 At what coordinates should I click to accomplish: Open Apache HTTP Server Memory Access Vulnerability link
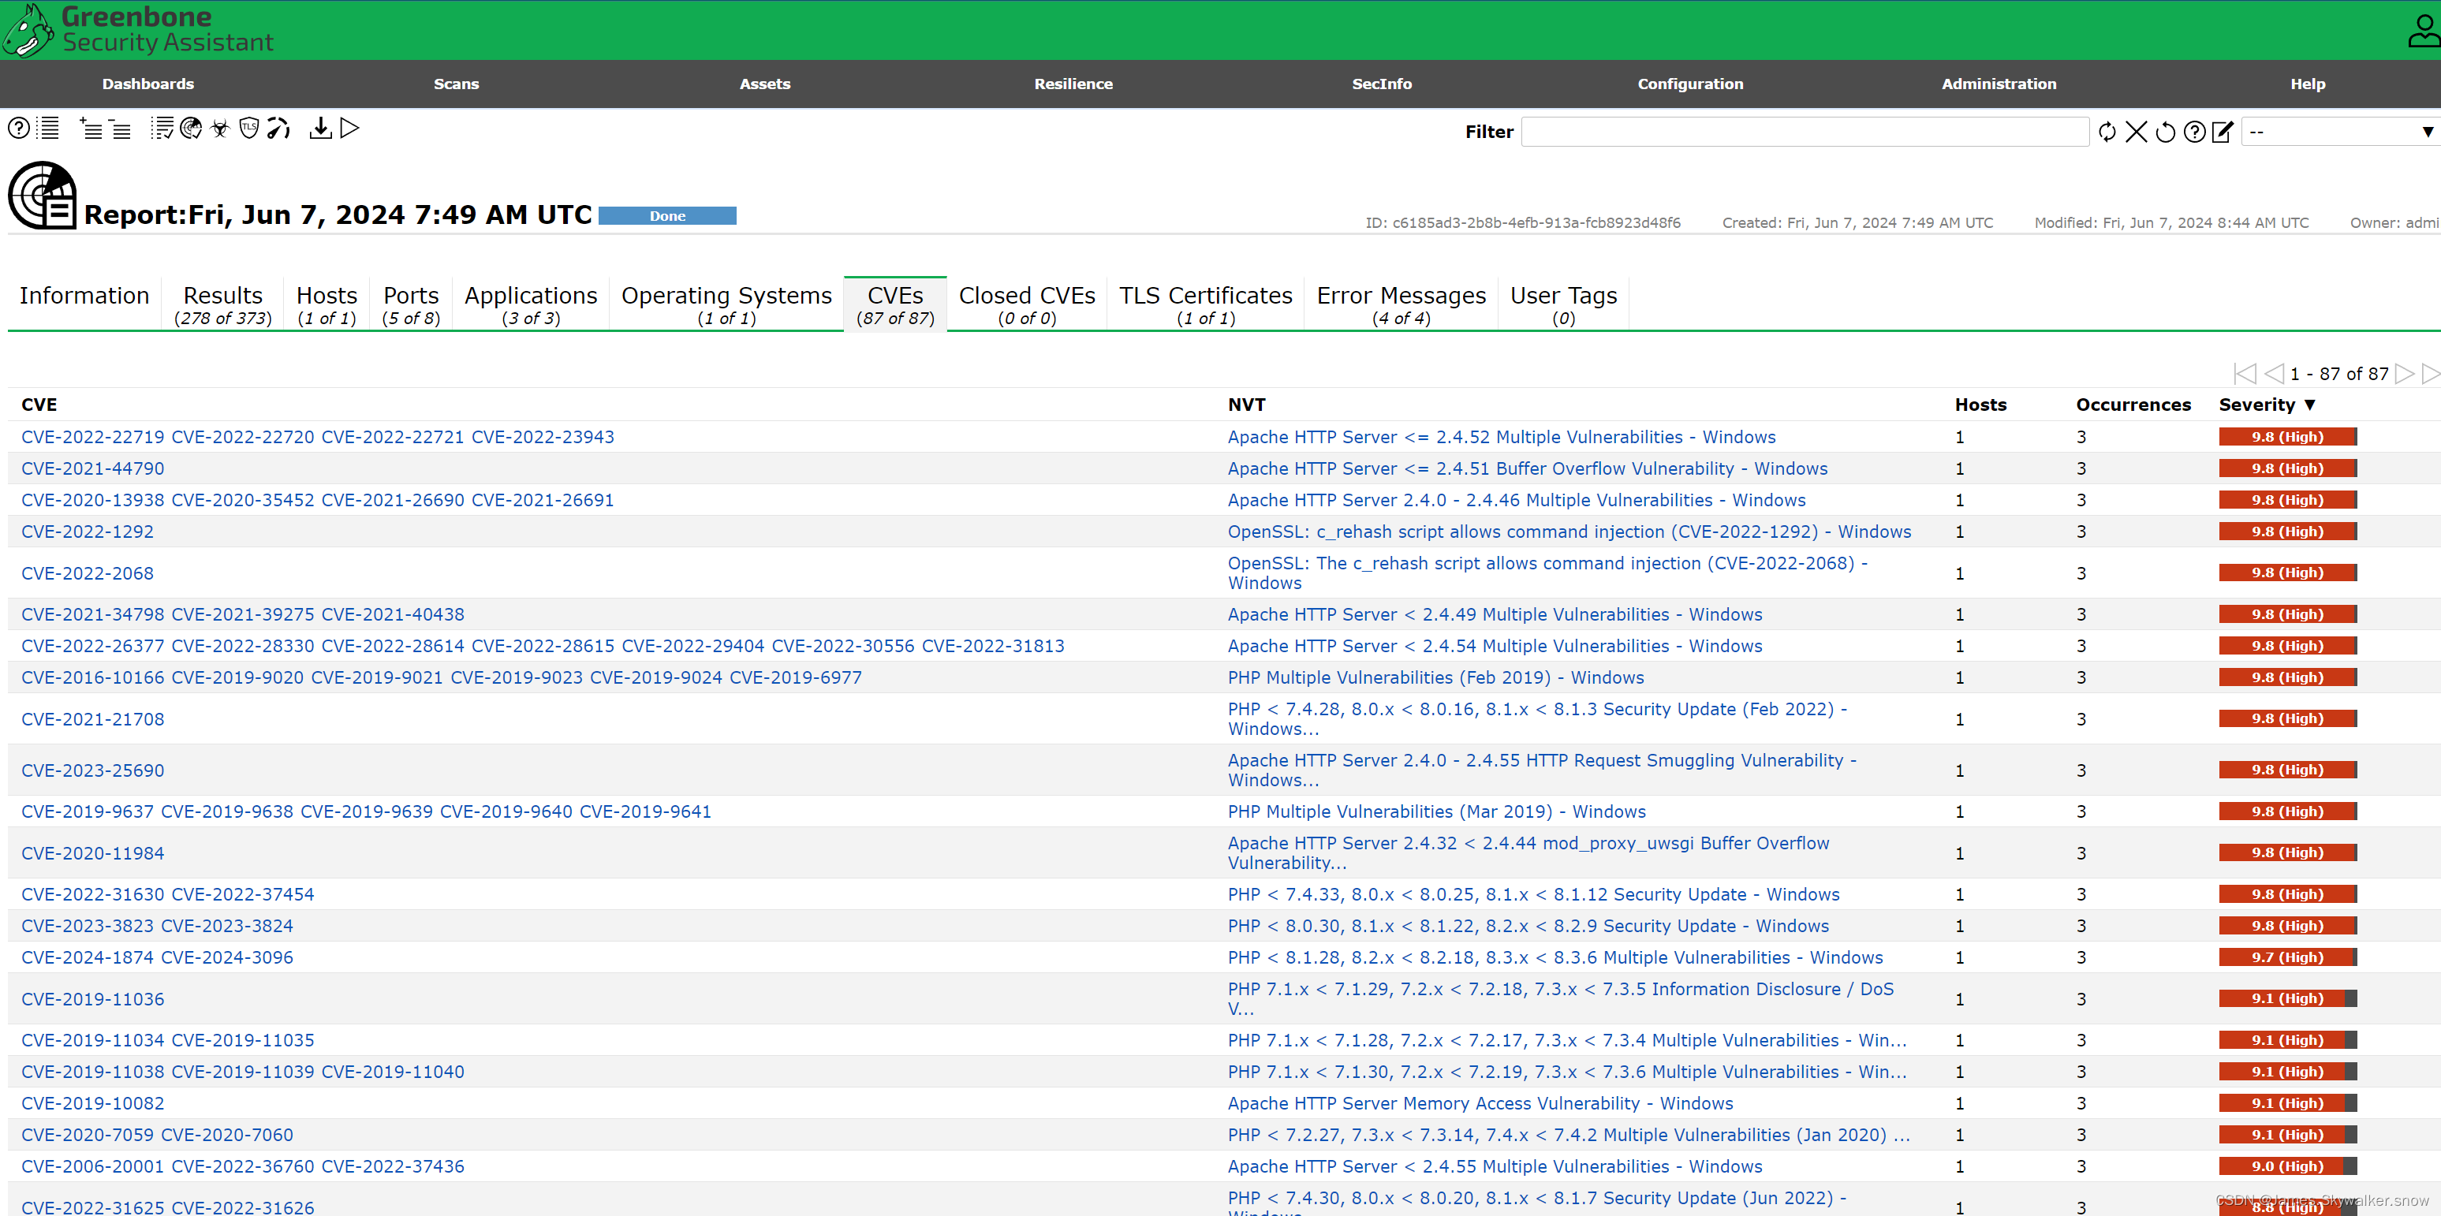click(1480, 1103)
